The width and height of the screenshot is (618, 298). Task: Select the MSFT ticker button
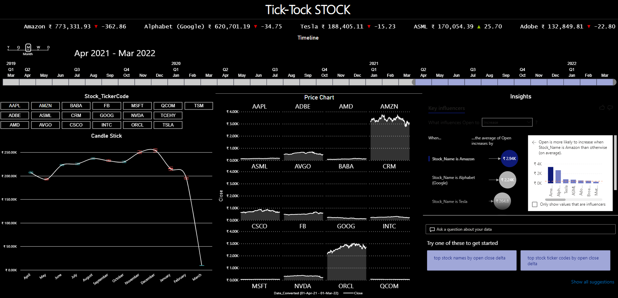[x=137, y=106]
